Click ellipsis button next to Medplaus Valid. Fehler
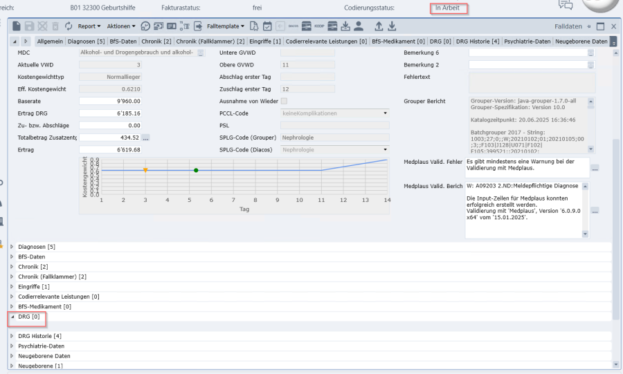Screen dimensions: 623x374 tap(595, 168)
